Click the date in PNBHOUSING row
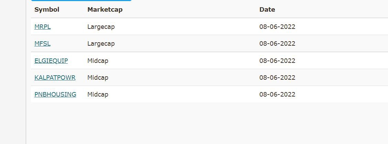 pyautogui.click(x=277, y=95)
